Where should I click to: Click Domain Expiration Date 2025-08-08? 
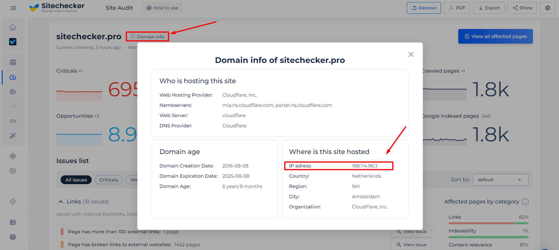[236, 176]
